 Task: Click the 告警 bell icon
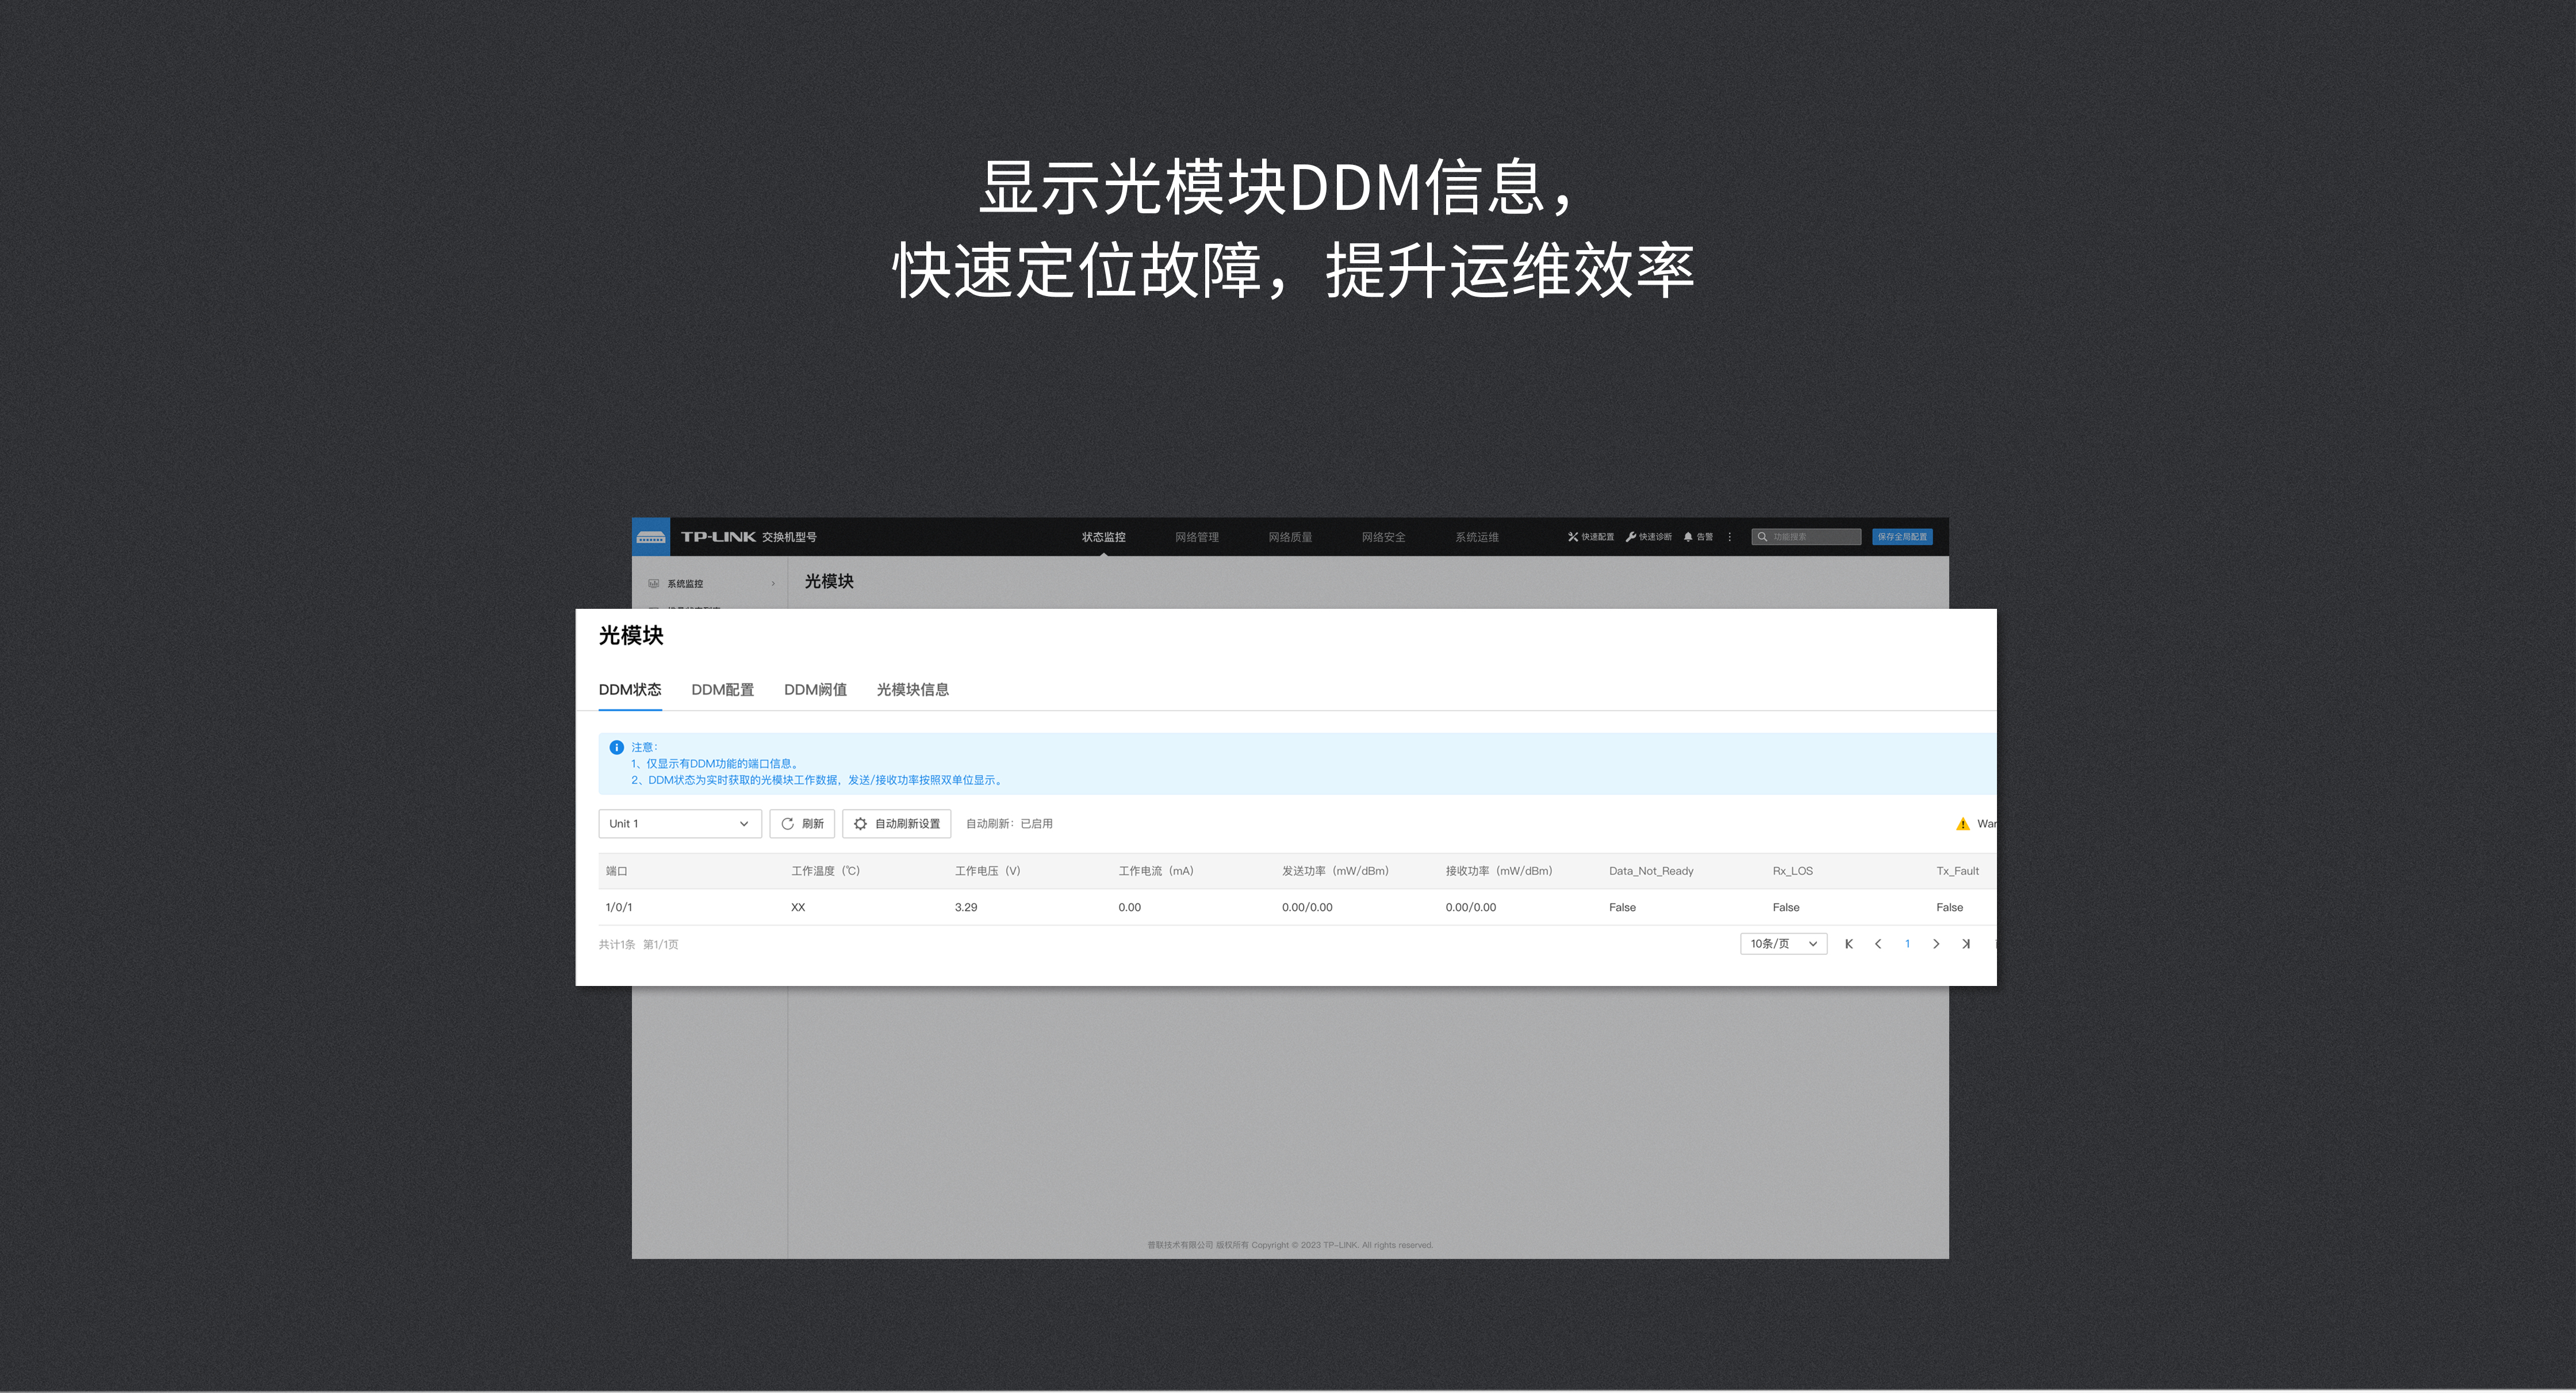[x=1688, y=537]
